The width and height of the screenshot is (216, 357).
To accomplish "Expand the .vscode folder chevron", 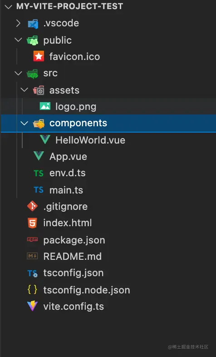I will tap(18, 23).
